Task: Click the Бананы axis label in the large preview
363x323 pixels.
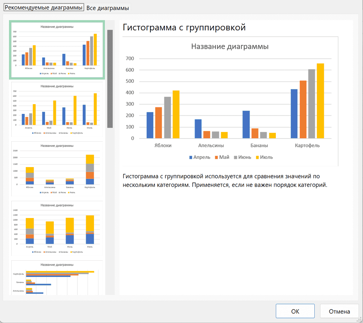Action: pos(259,145)
